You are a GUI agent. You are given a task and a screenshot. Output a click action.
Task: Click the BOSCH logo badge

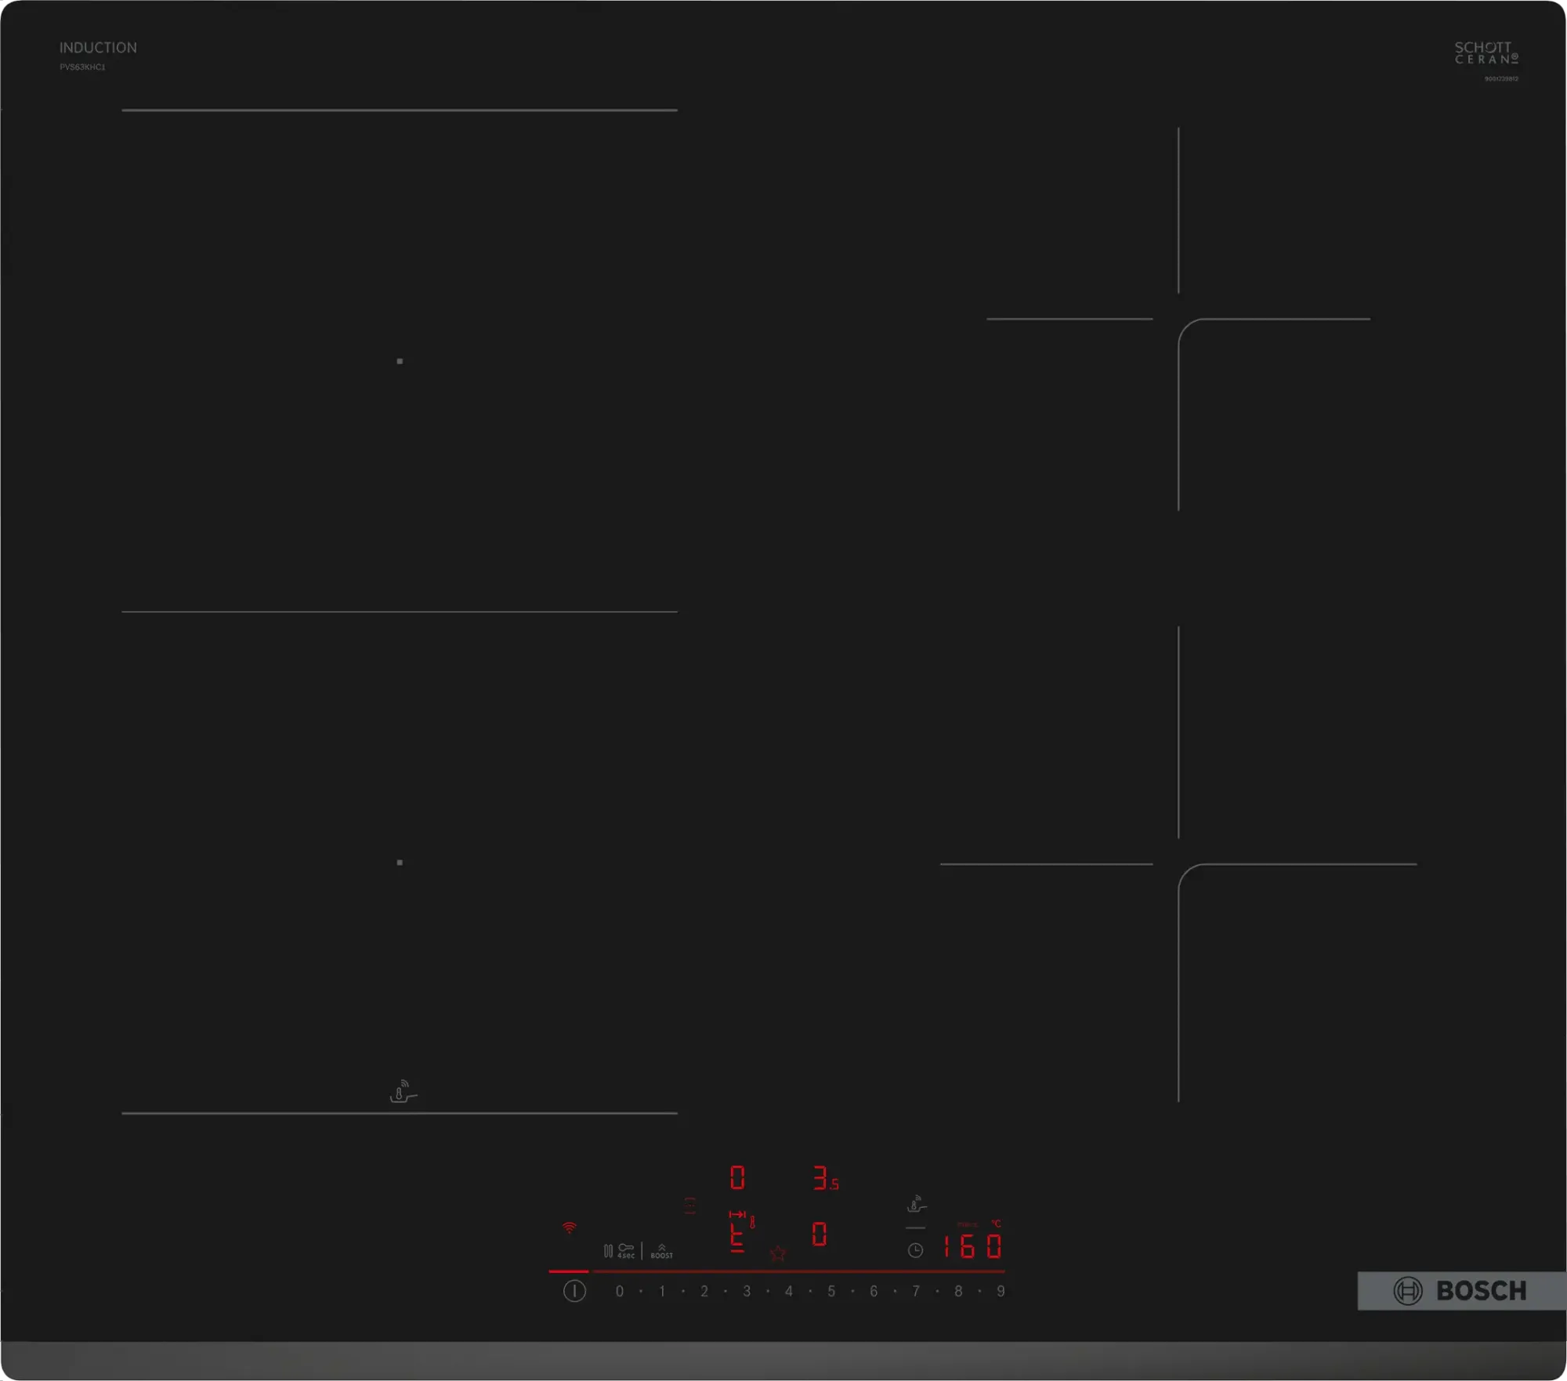tap(1461, 1291)
